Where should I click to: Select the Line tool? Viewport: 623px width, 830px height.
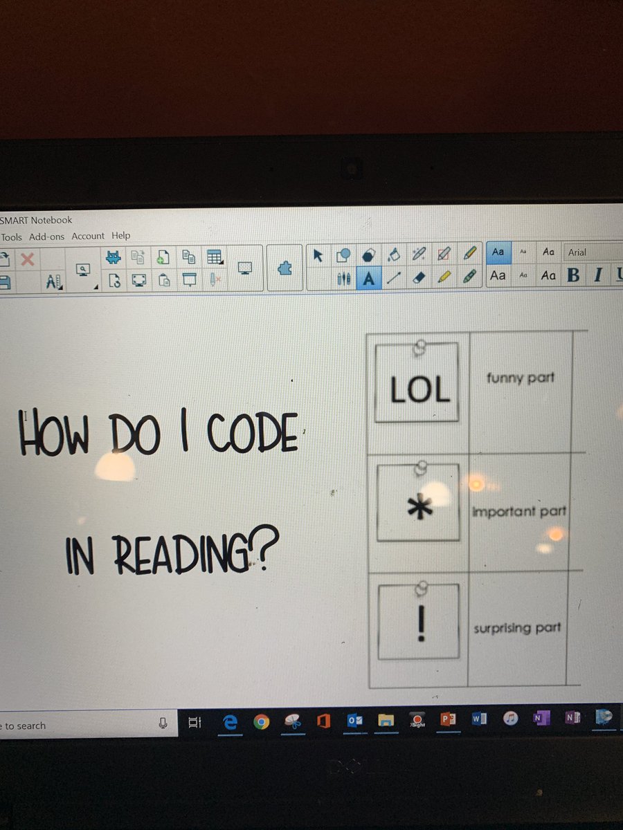point(394,278)
